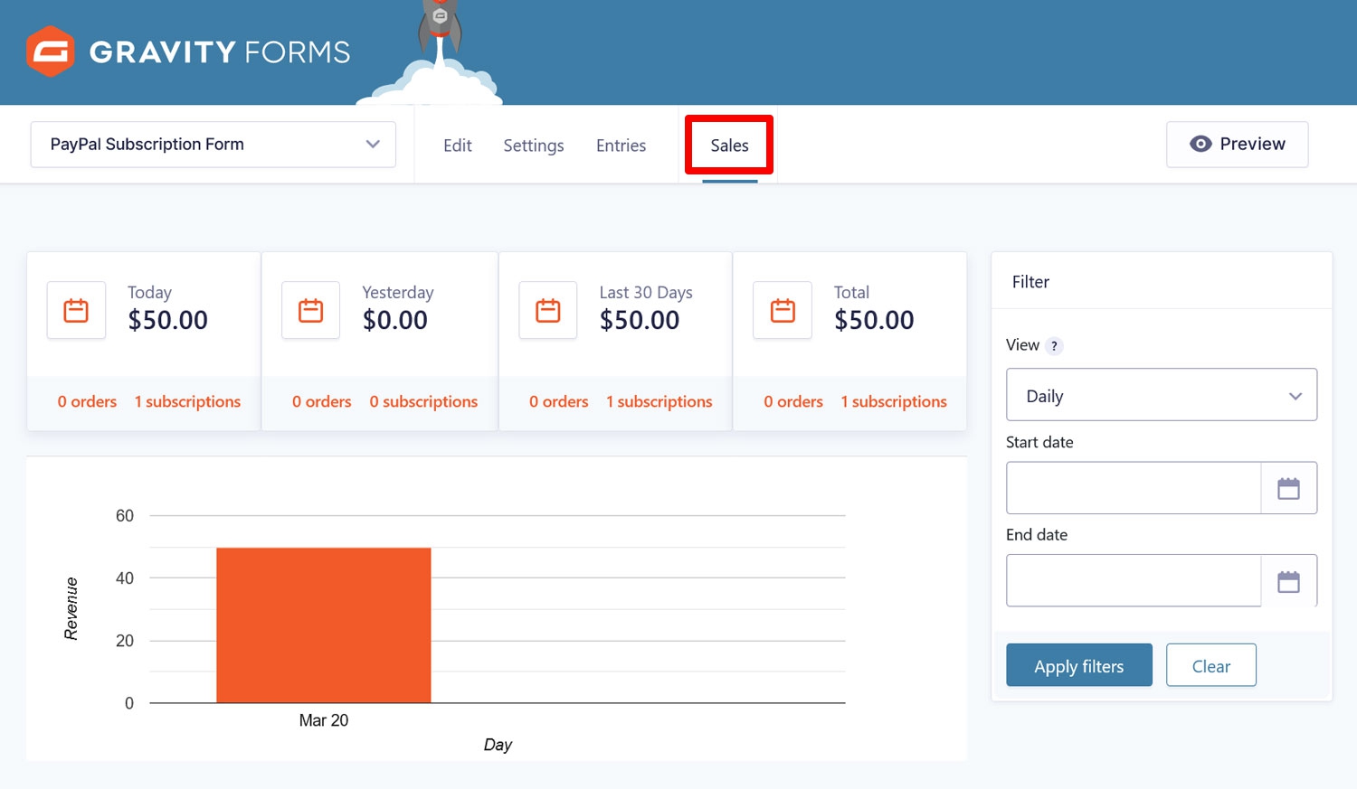
Task: Click the eye icon on Preview button
Action: [x=1200, y=144]
